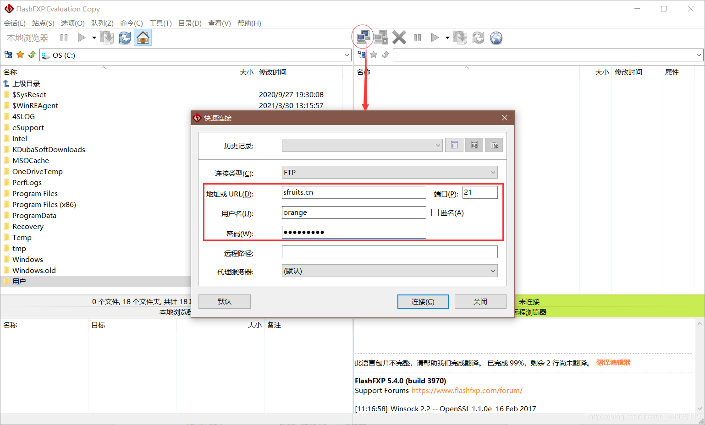Screen dimensions: 705x425
Task: Open the 站点(S) menu
Action: point(43,23)
